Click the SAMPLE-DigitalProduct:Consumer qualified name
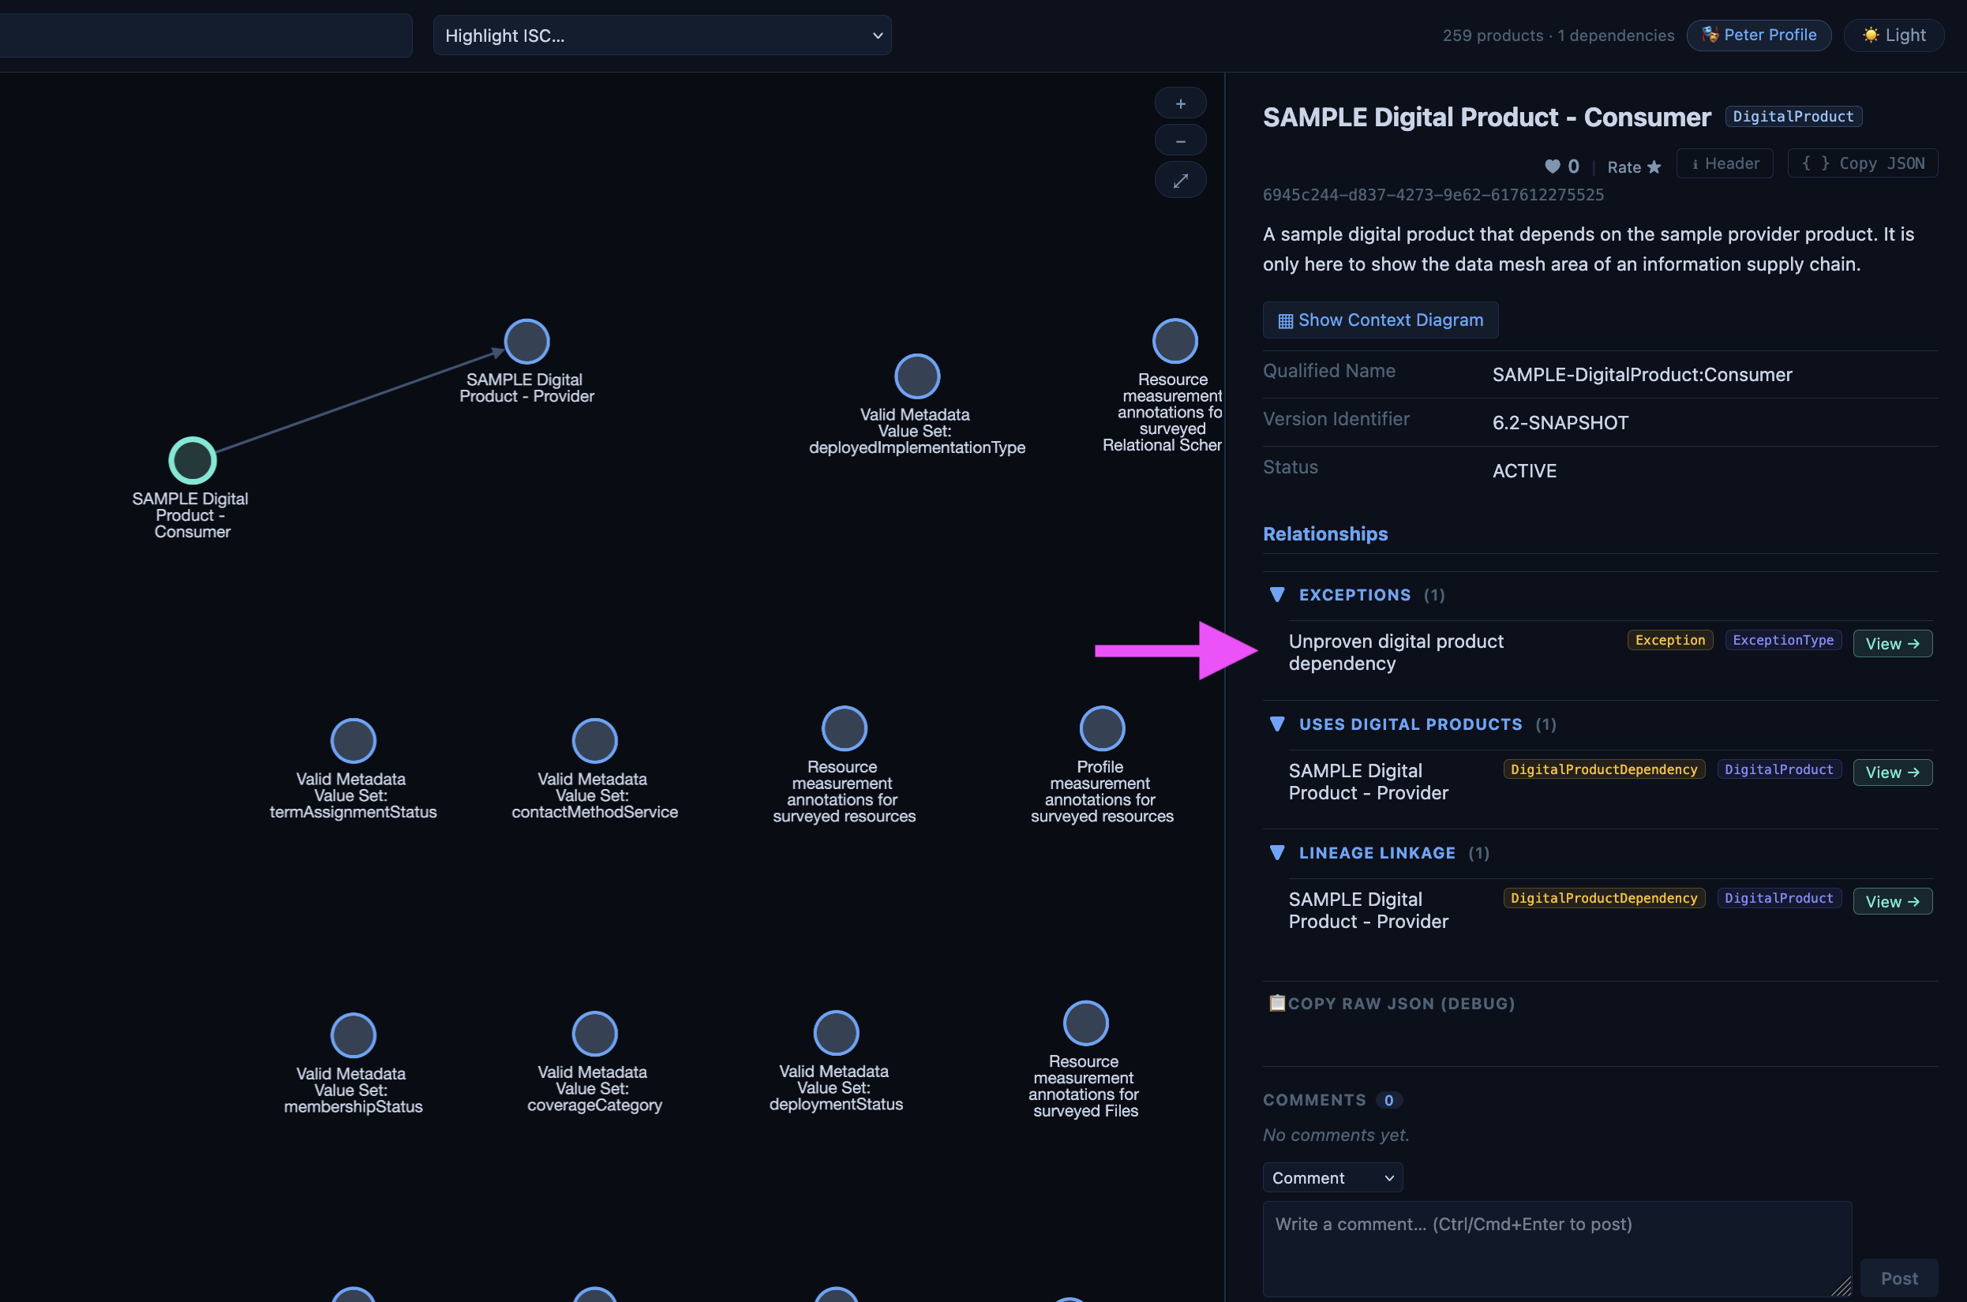 click(1643, 375)
